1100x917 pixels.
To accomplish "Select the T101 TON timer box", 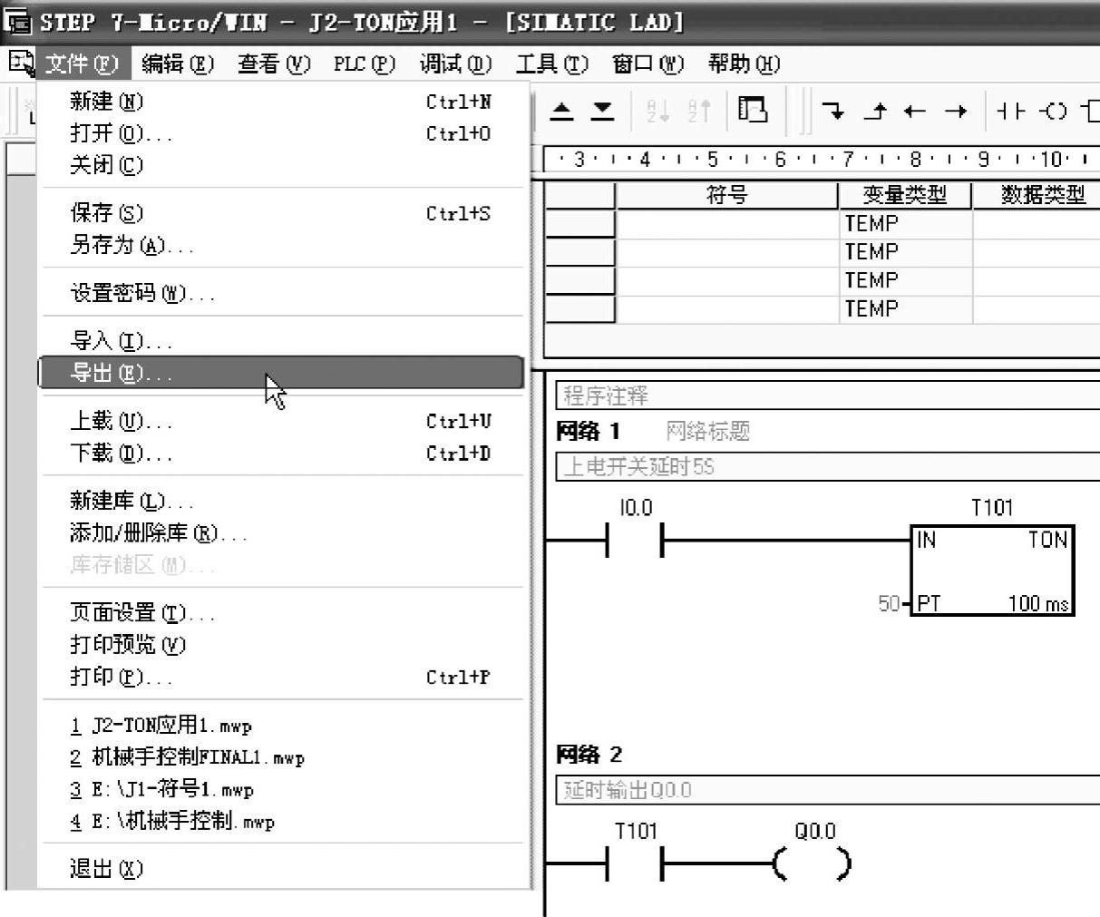I will [992, 571].
